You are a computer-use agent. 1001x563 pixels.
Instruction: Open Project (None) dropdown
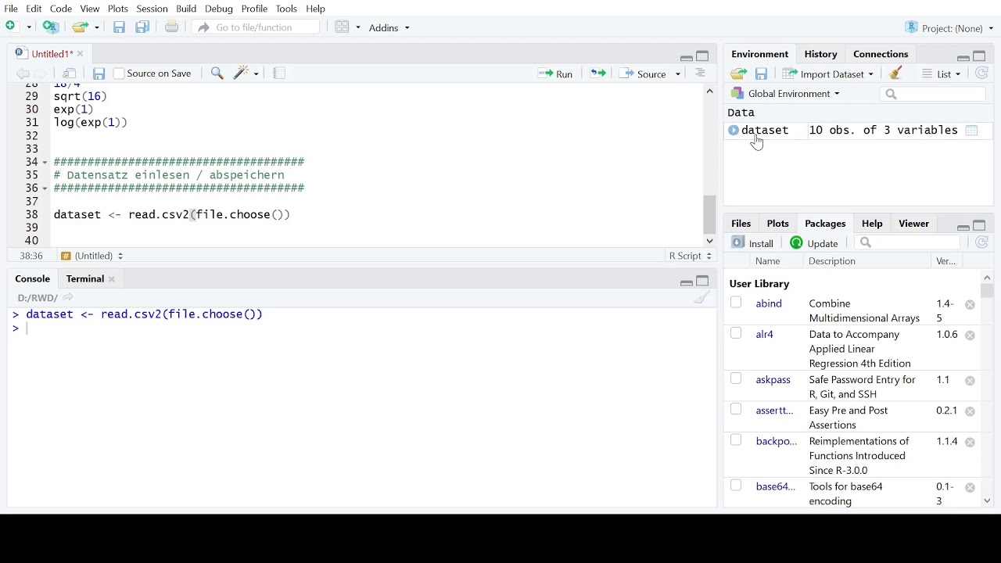pyautogui.click(x=949, y=28)
